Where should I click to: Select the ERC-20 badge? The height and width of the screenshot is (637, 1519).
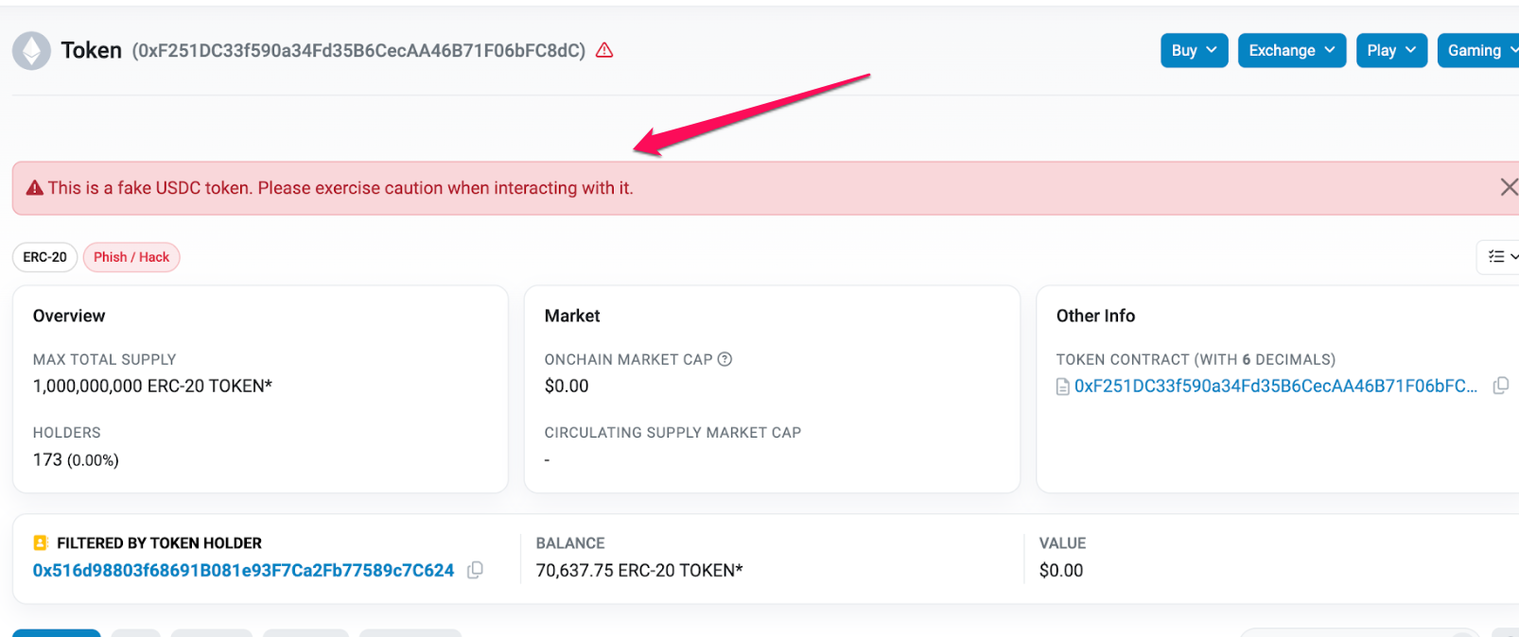44,256
